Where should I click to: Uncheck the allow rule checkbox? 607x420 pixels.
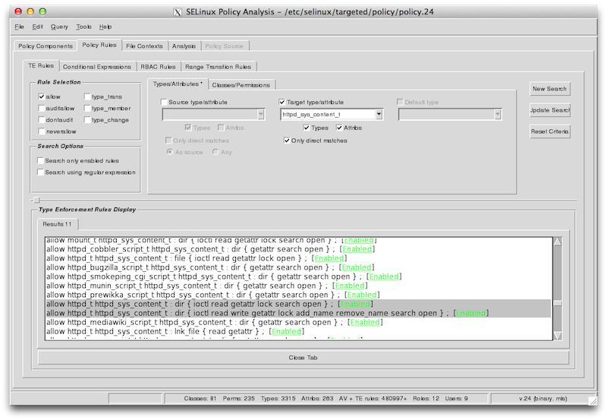[x=42, y=97]
